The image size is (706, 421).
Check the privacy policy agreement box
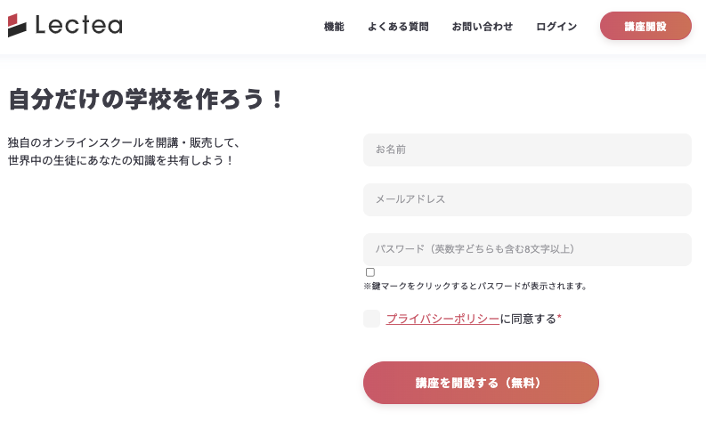coord(371,319)
